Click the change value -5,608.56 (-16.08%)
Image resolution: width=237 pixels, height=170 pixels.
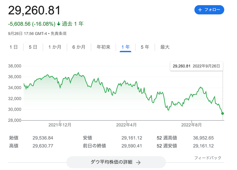tap(32, 24)
